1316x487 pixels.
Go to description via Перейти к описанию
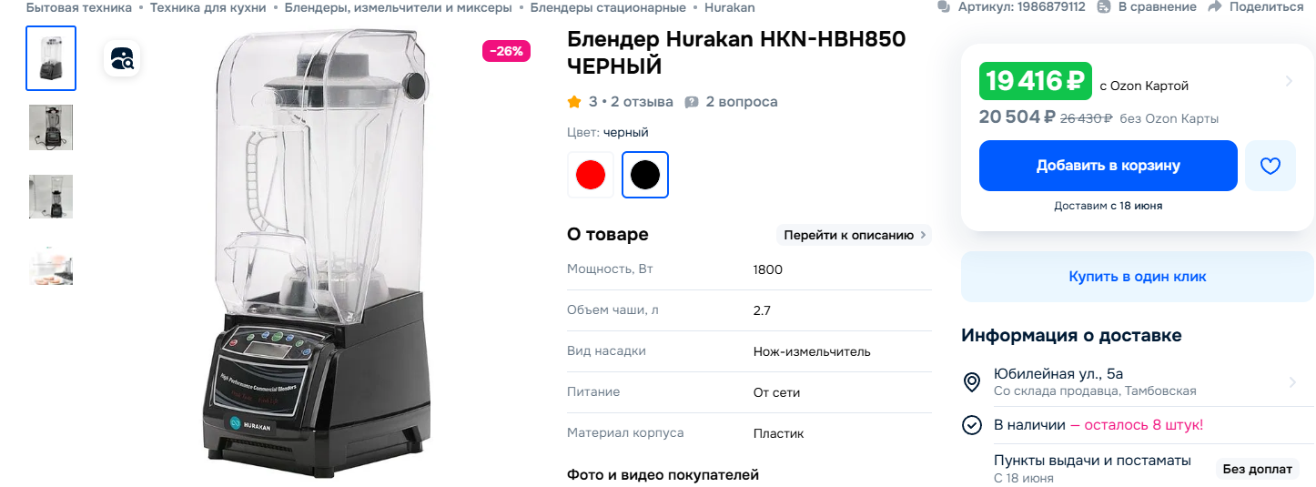click(854, 235)
